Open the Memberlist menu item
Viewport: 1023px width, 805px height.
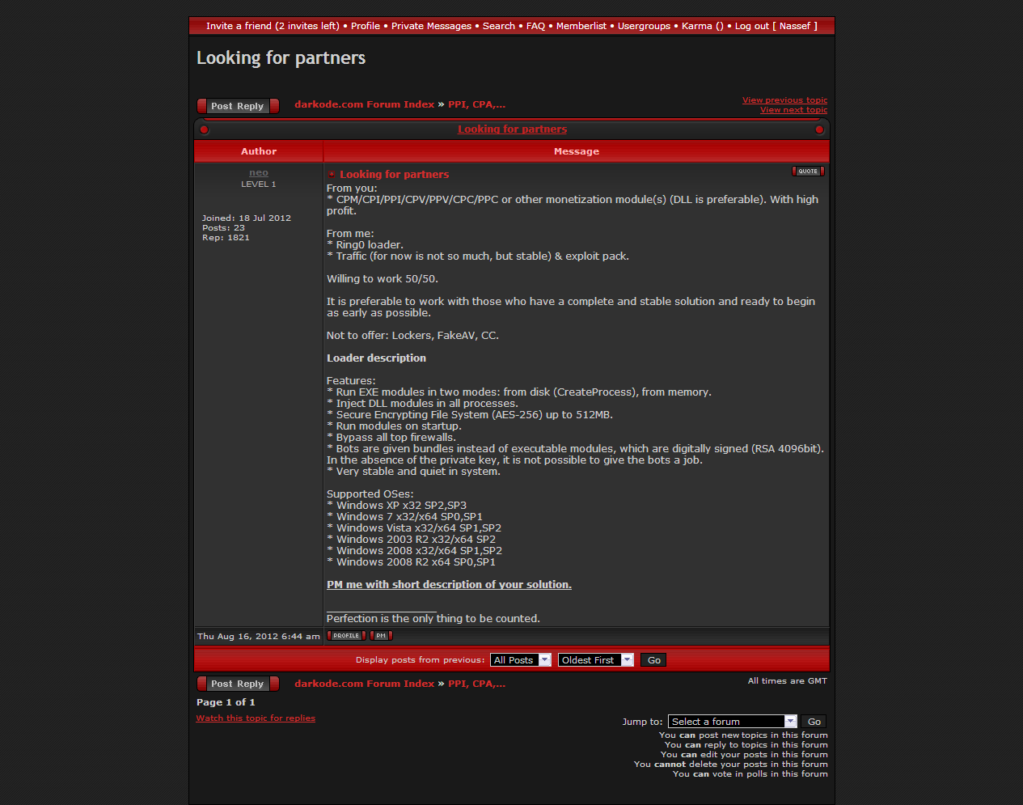pos(581,26)
